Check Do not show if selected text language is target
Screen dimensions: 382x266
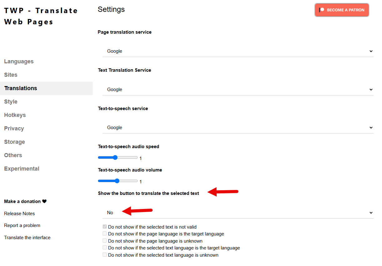(105, 248)
